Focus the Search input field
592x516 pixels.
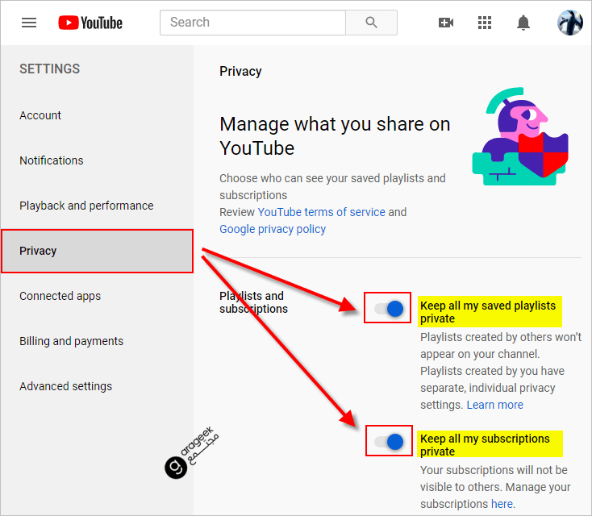pos(252,23)
